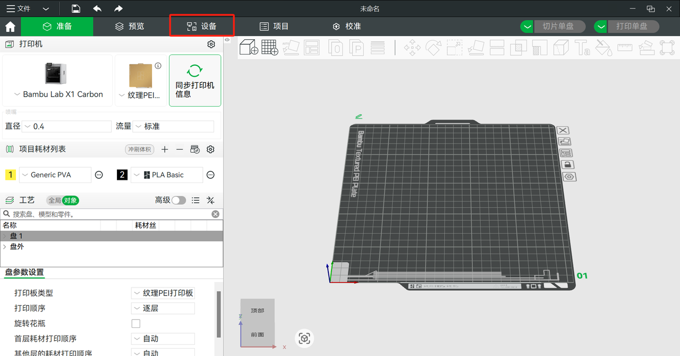Click the settings list icon in 工艺
The height and width of the screenshot is (356, 680).
195,200
